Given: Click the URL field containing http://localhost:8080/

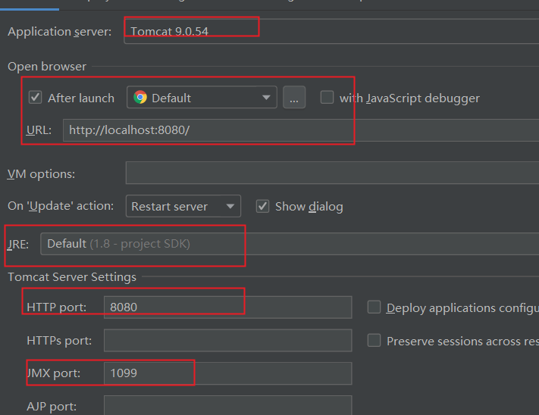Looking at the screenshot, I should tap(301, 130).
